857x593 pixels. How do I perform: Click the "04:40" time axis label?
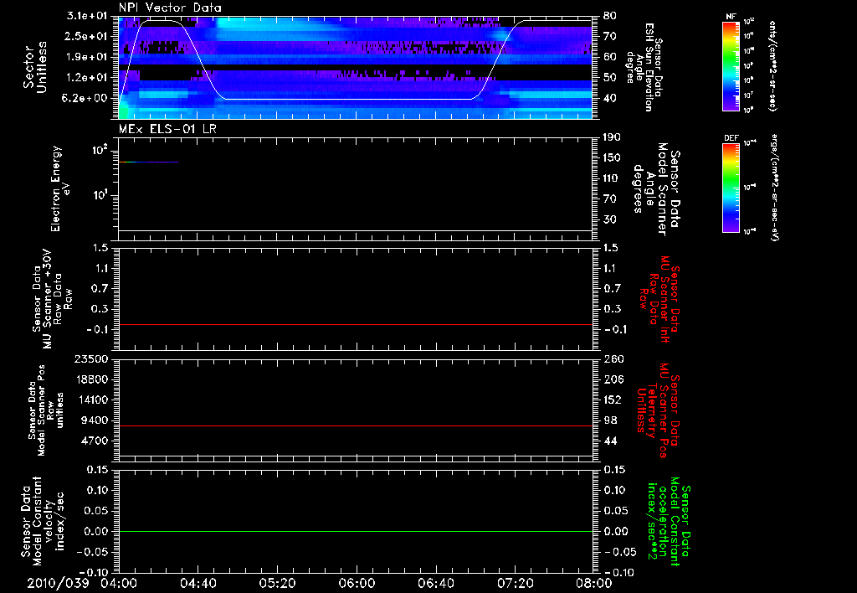tap(198, 583)
